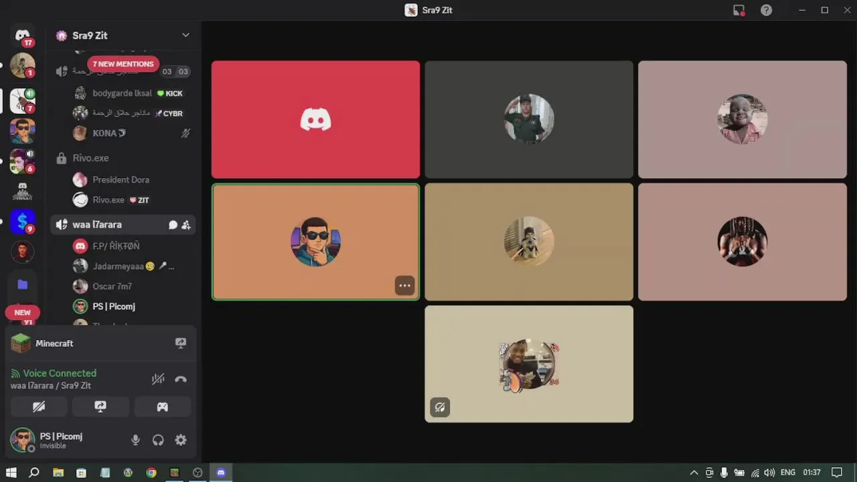857x482 pixels.
Task: Focus the orange sunglasses avatar tile
Action: pos(315,242)
